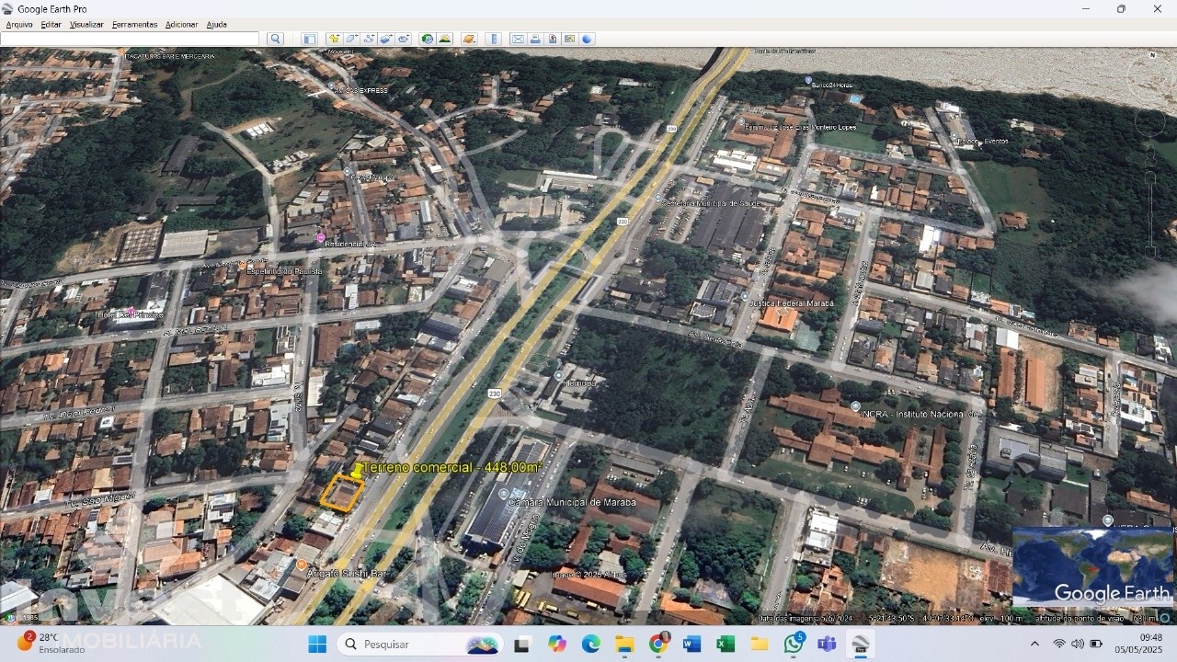The width and height of the screenshot is (1177, 662).
Task: Click the Banco24Horas place icon
Action: click(808, 81)
